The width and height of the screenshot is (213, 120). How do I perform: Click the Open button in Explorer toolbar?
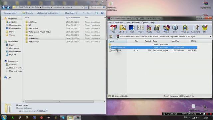(27, 13)
